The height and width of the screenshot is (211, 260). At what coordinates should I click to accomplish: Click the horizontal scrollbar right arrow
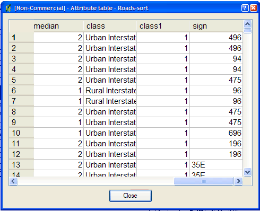[238, 181]
